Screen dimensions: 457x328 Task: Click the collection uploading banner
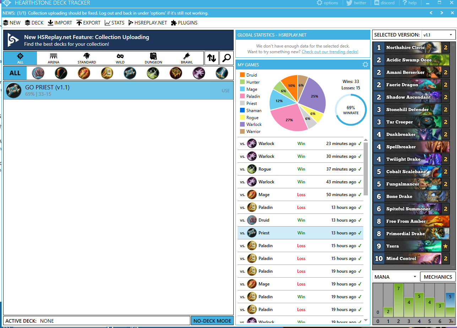pyautogui.click(x=118, y=40)
